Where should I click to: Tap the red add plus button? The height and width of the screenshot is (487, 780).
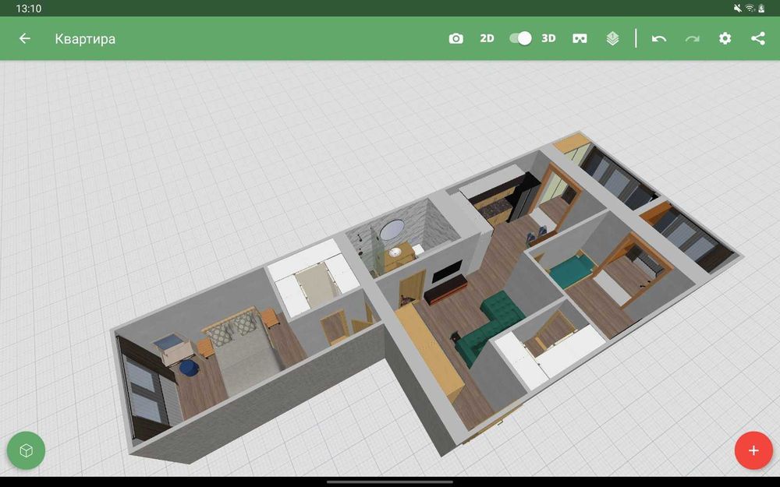753,450
